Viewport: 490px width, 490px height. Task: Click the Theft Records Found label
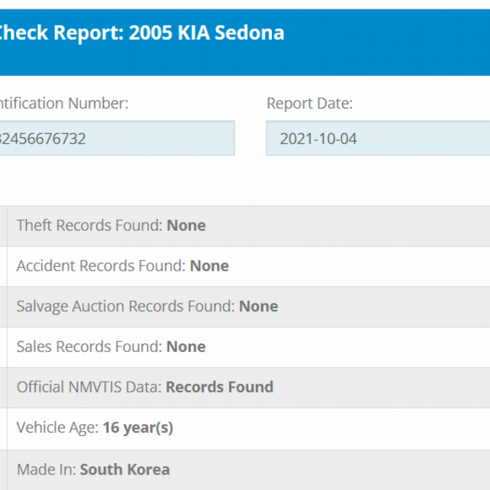pyautogui.click(x=90, y=225)
